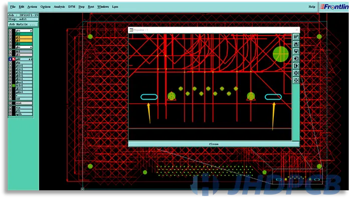Screen dimensions: 351x199
Task: Click the top zoom-area icon in popup toolbar
Action: (296, 37)
